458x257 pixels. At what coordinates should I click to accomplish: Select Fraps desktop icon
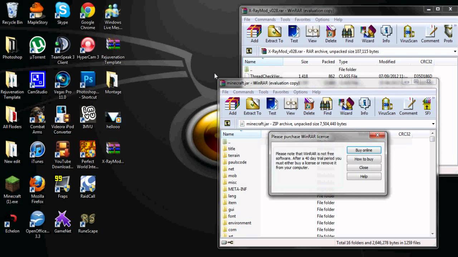(x=63, y=187)
